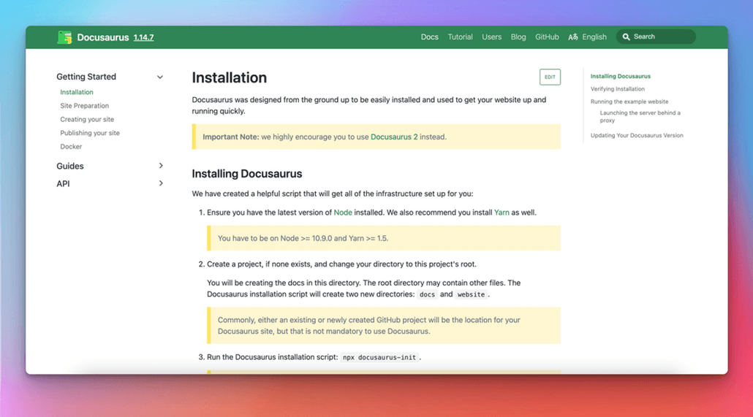Expand the Guides sidebar section
753x417 pixels.
(x=161, y=166)
